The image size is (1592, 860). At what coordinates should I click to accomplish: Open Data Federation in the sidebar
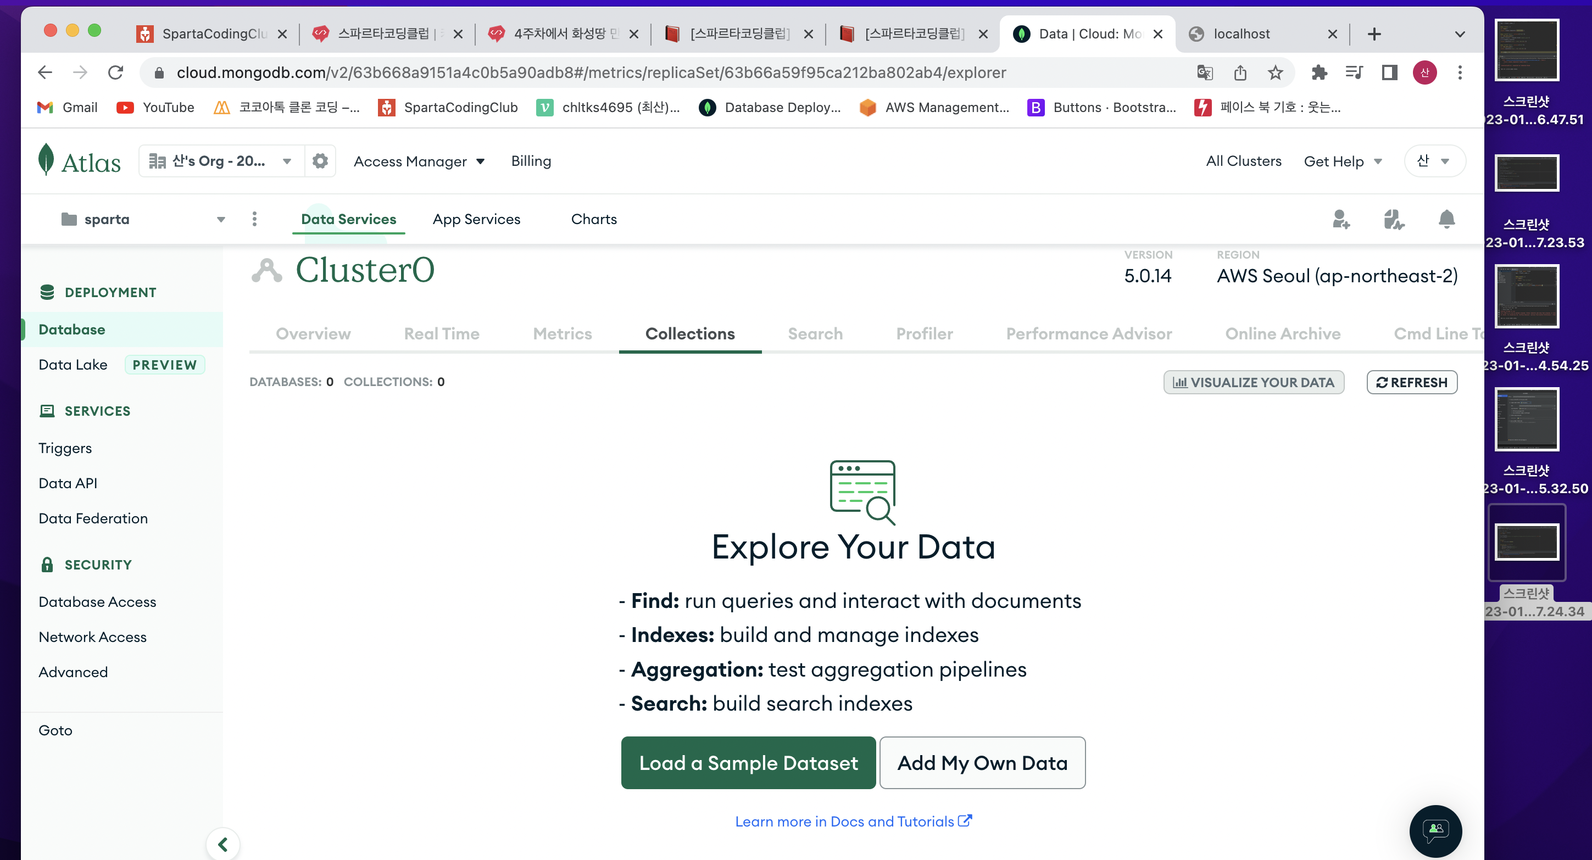click(x=93, y=518)
